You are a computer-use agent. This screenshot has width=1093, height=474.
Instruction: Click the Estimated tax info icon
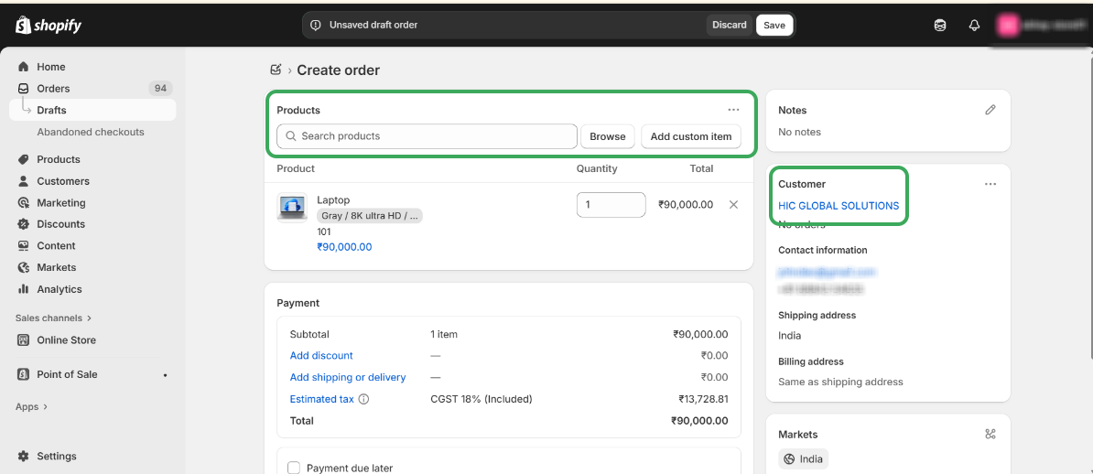(364, 400)
